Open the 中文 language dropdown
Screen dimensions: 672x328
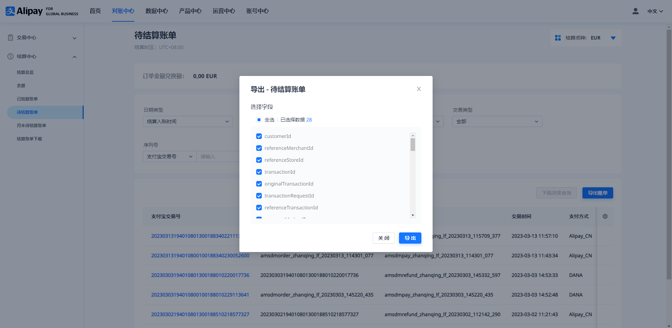655,11
